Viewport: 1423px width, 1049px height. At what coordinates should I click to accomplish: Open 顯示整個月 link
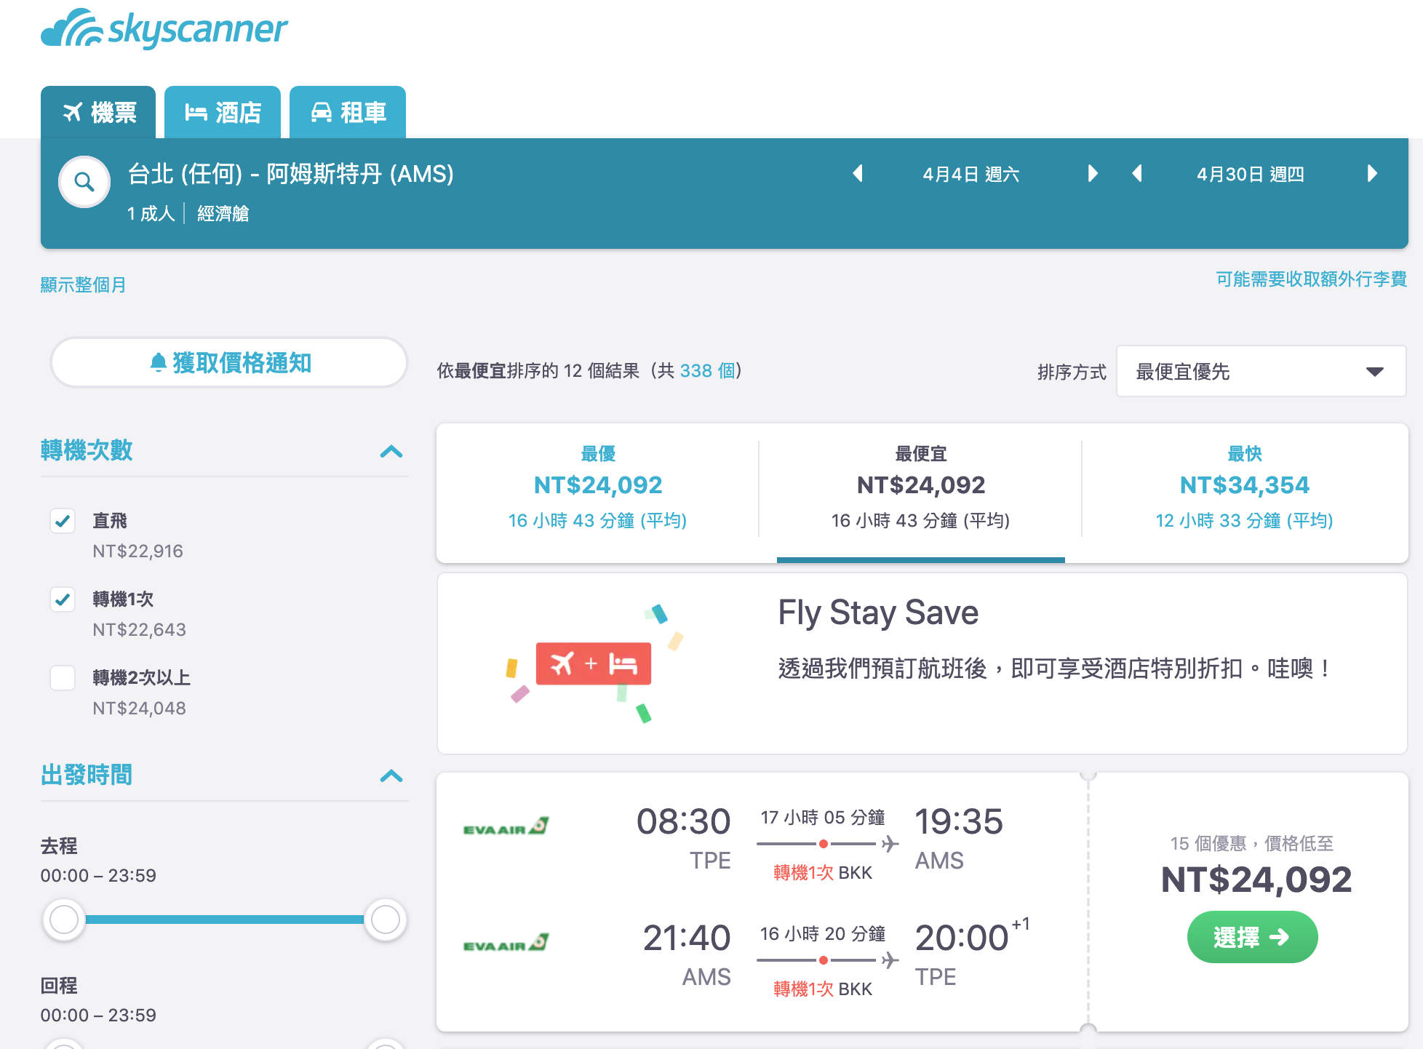(83, 285)
